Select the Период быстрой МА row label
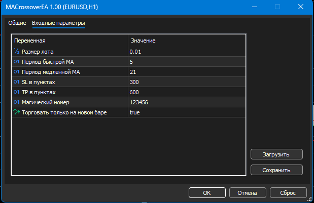Image resolution: width=314 pixels, height=203 pixels. (x=48, y=62)
